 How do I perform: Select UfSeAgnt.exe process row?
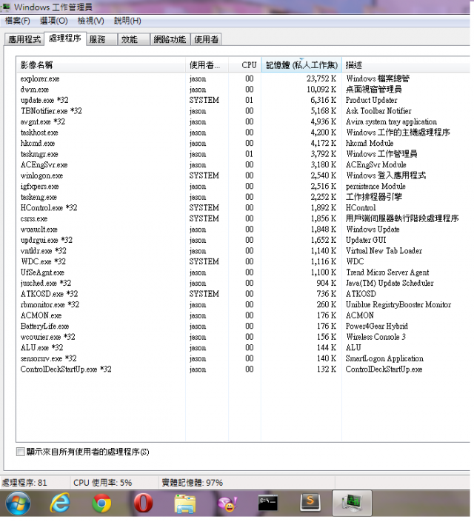point(243,272)
